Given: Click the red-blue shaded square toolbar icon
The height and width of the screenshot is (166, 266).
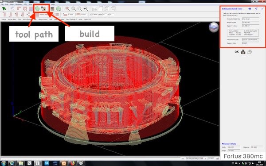Looking at the screenshot, I should coord(31,8).
